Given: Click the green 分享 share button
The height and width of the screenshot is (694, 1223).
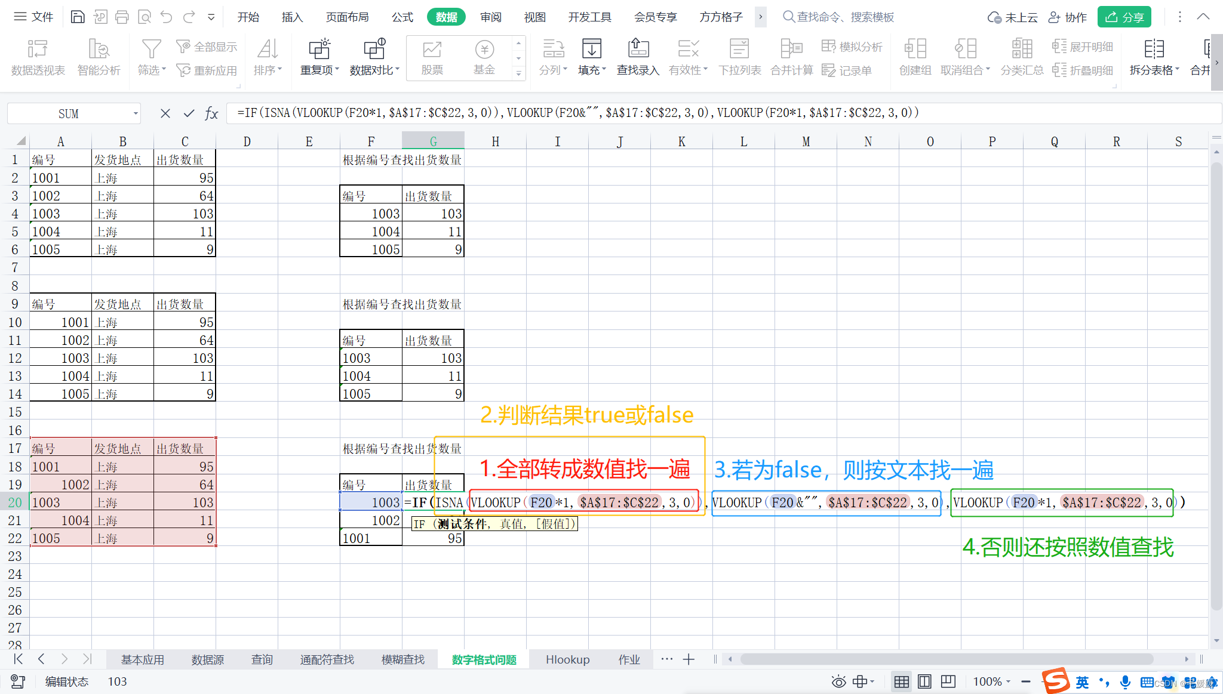Looking at the screenshot, I should tap(1124, 17).
